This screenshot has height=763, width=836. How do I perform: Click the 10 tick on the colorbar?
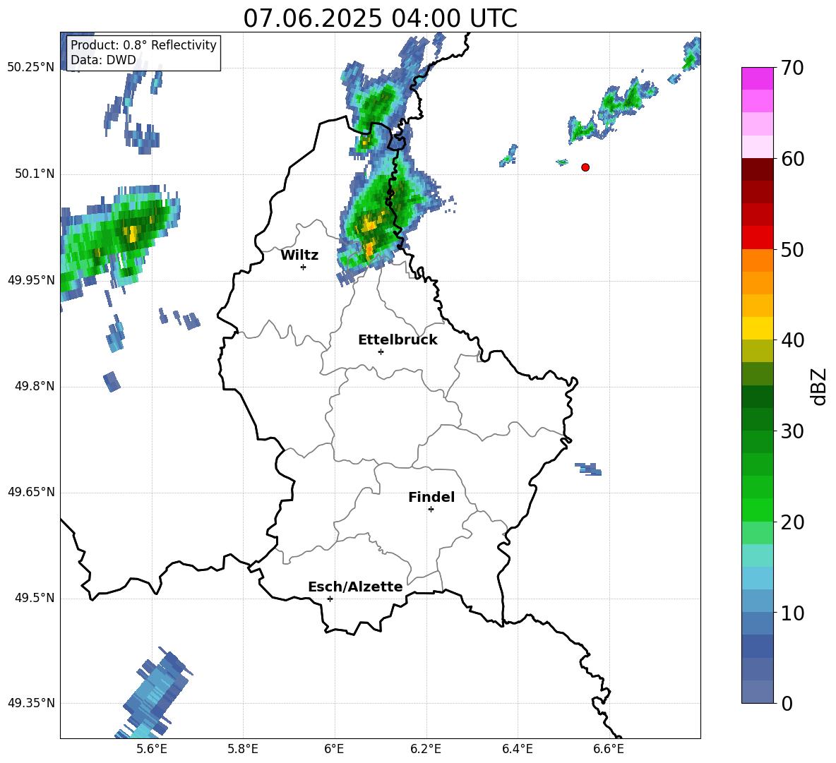[792, 613]
